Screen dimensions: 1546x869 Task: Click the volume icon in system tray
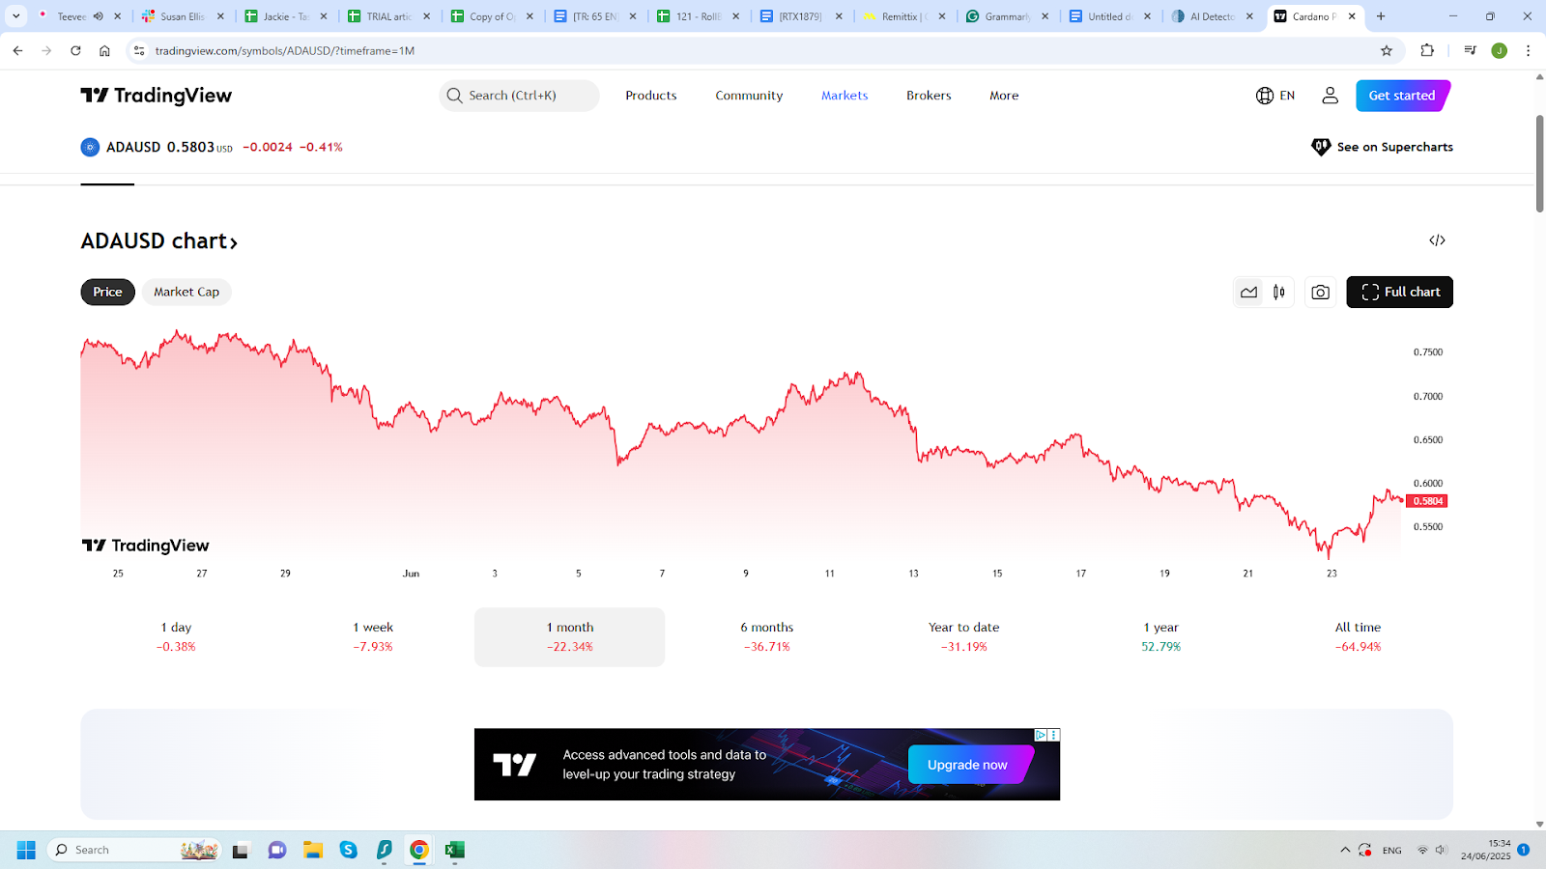(1441, 850)
